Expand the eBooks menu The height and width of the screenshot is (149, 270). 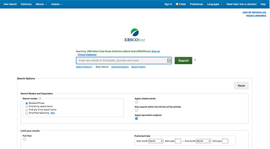pyautogui.click(x=41, y=4)
